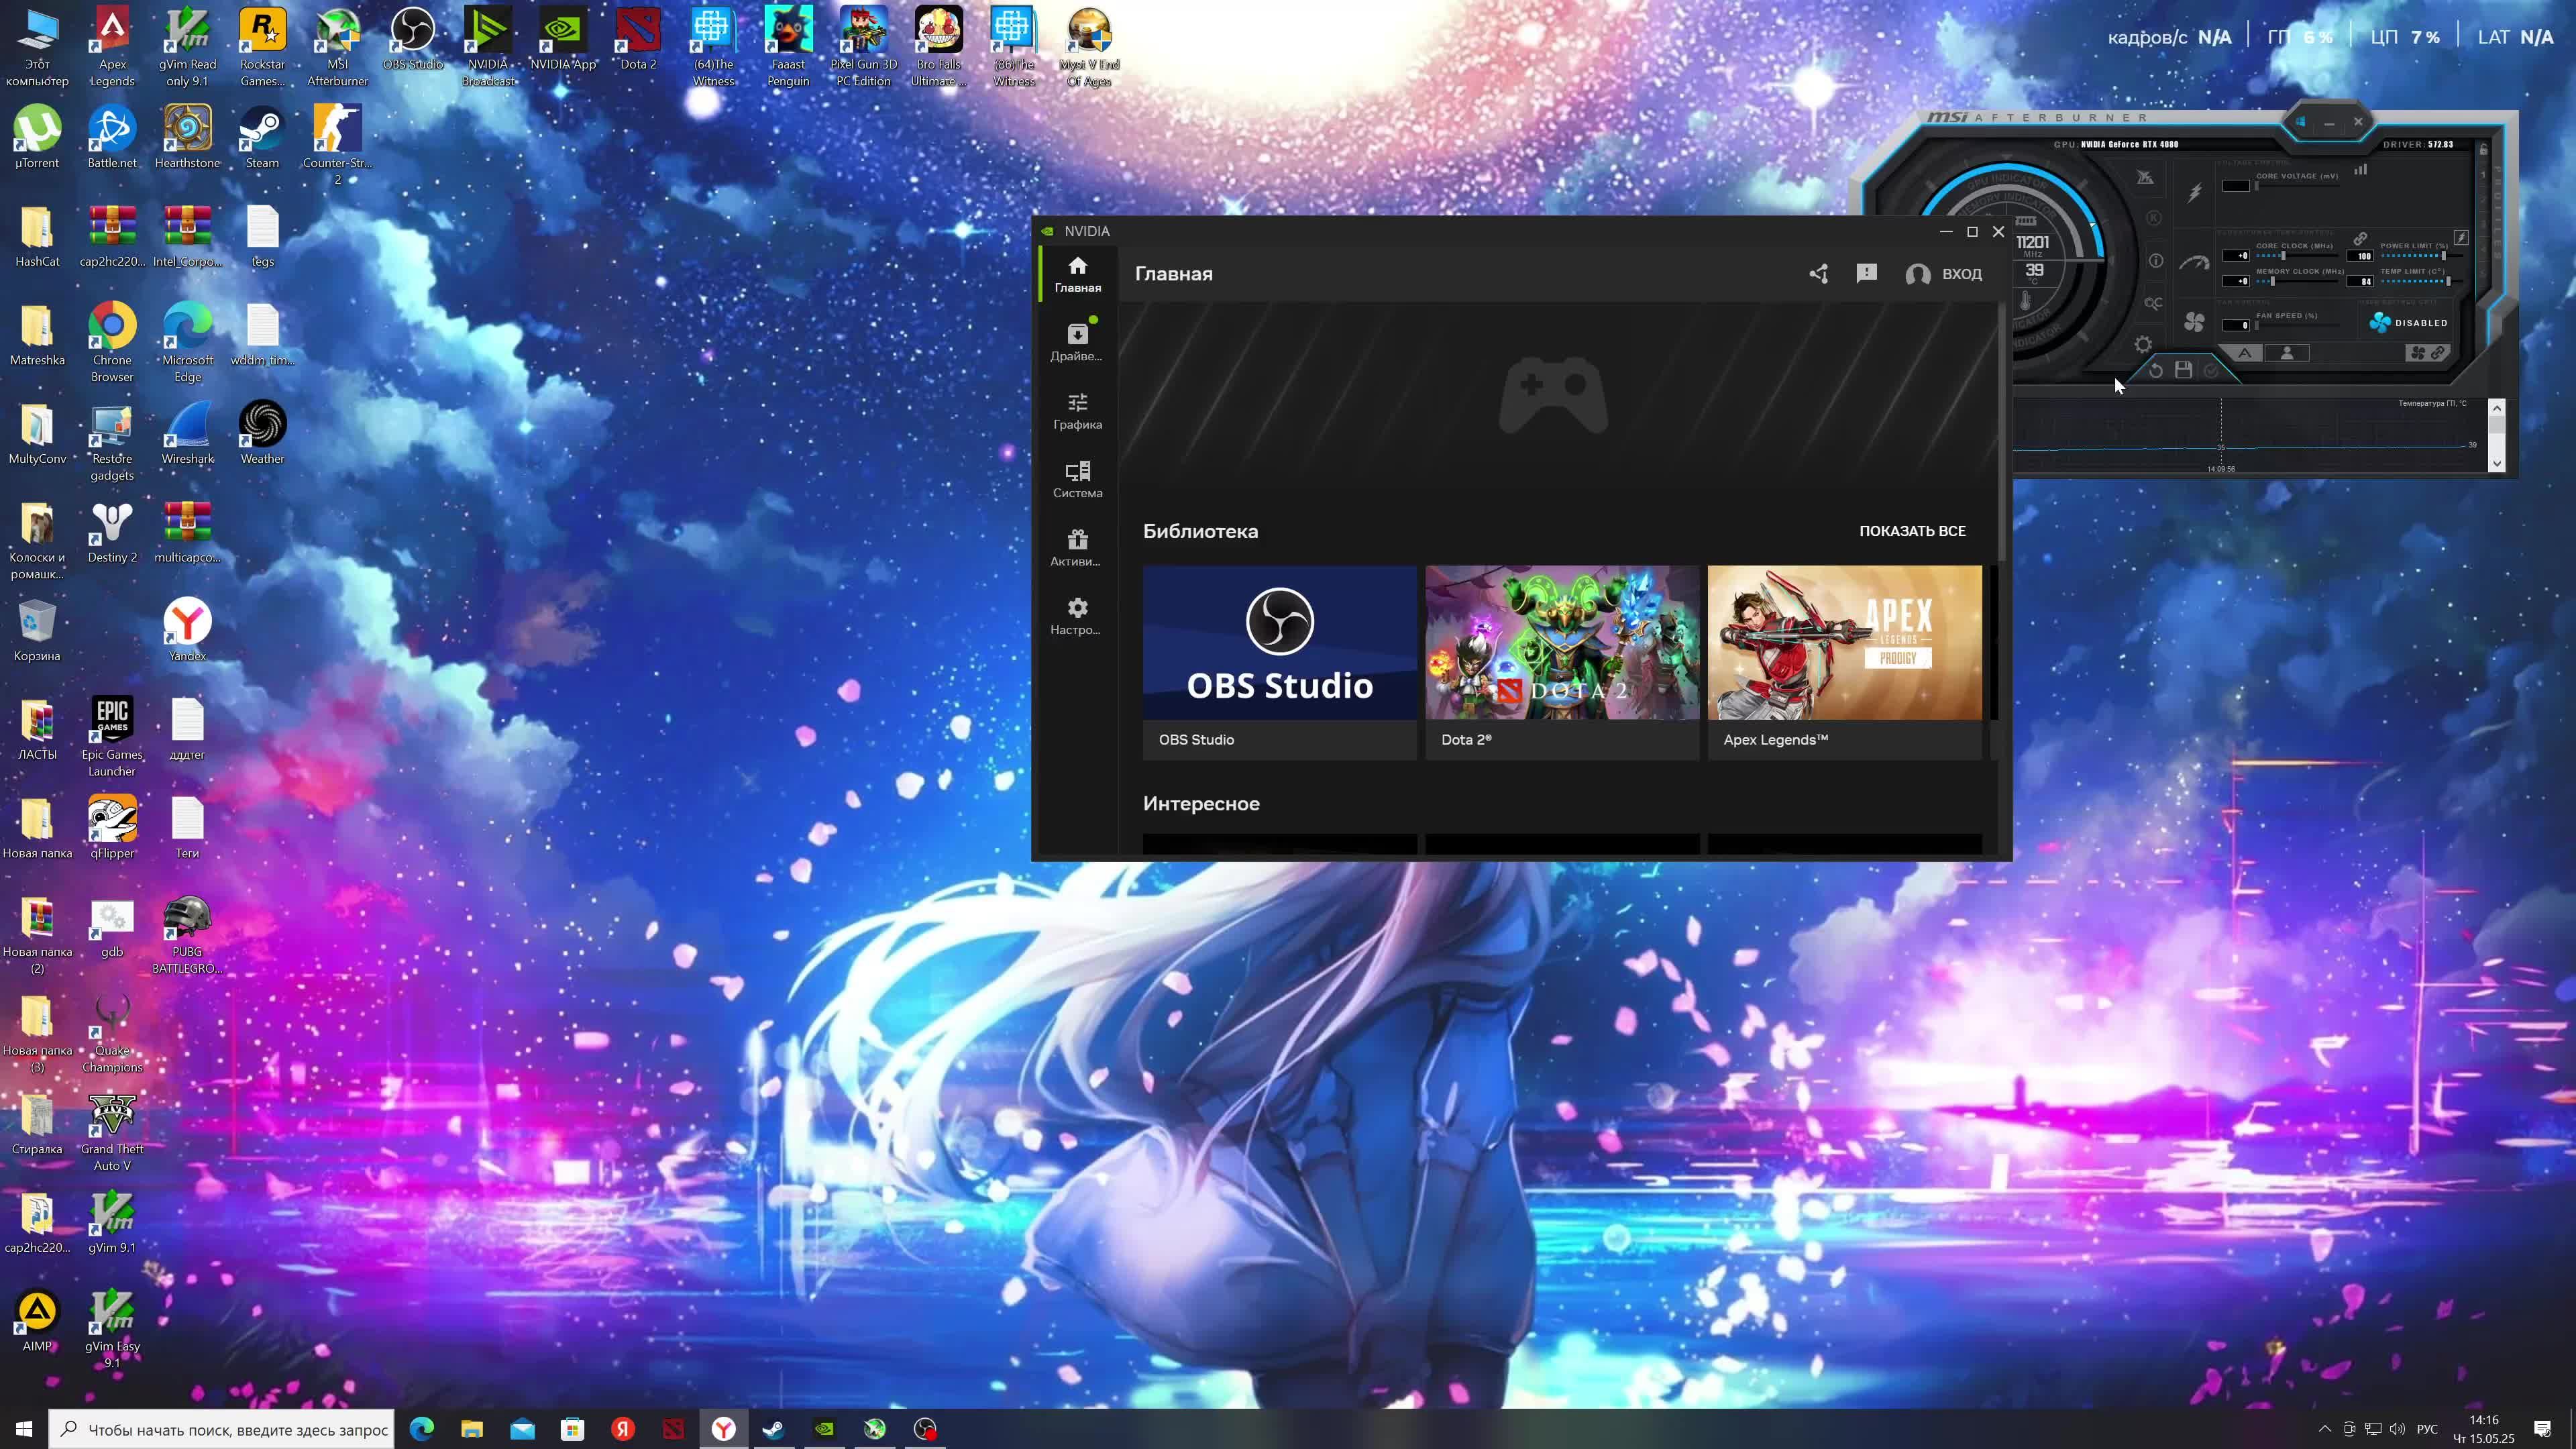Open the Главная tab in NVIDIA sidebar
The height and width of the screenshot is (1449, 2576).
pos(1077,274)
